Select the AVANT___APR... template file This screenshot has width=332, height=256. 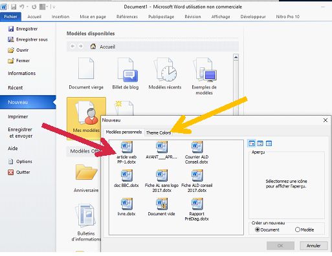pos(161,150)
